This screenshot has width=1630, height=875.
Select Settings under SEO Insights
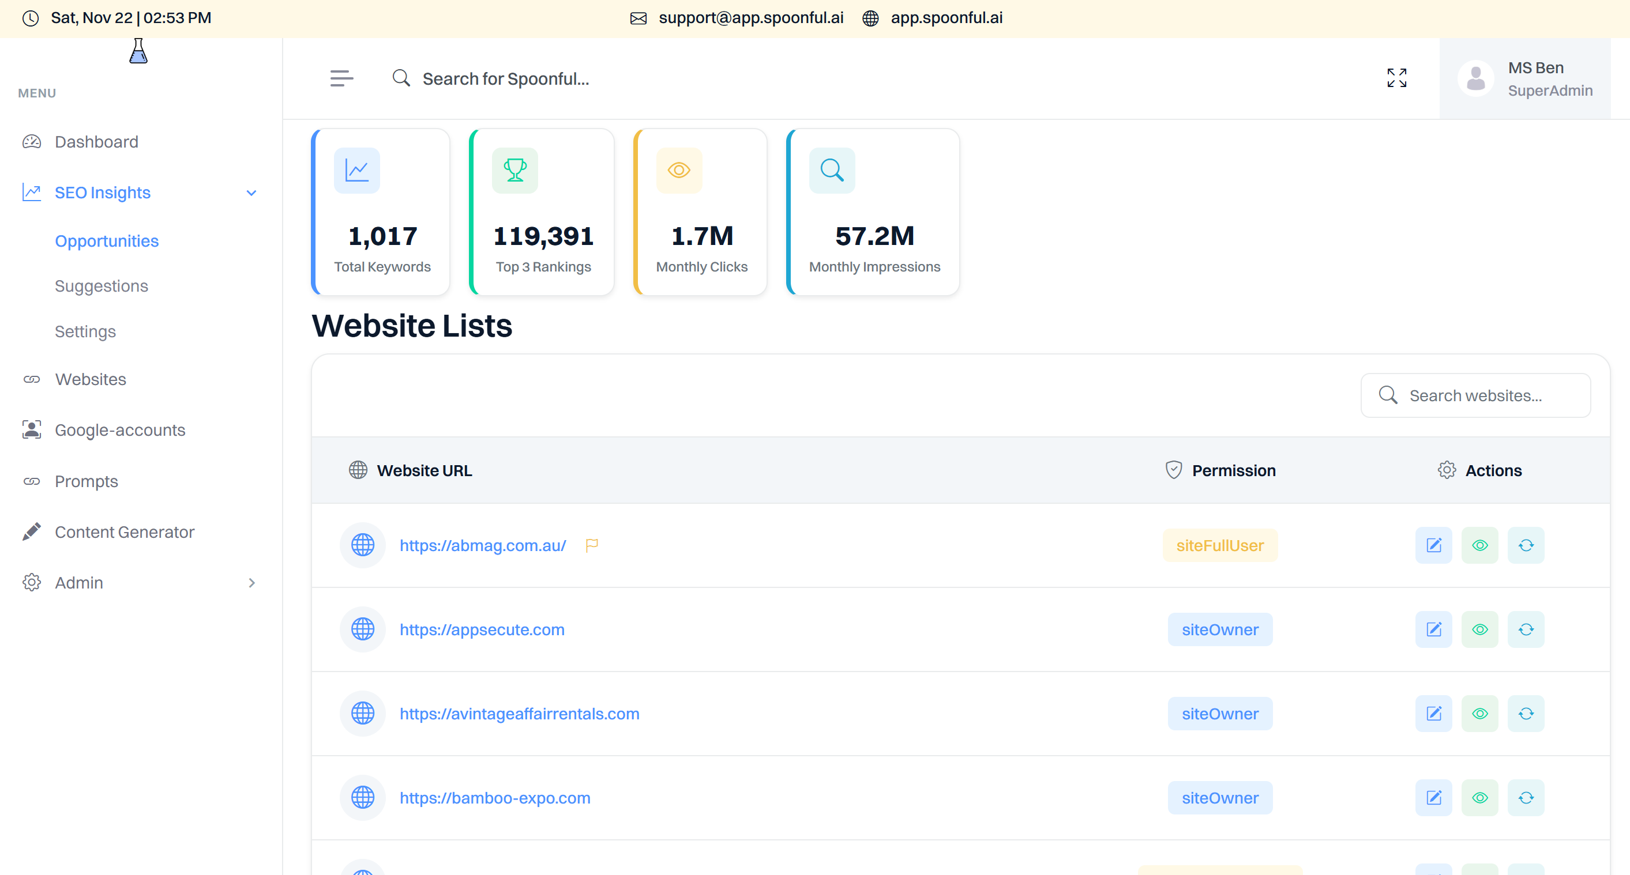85,331
